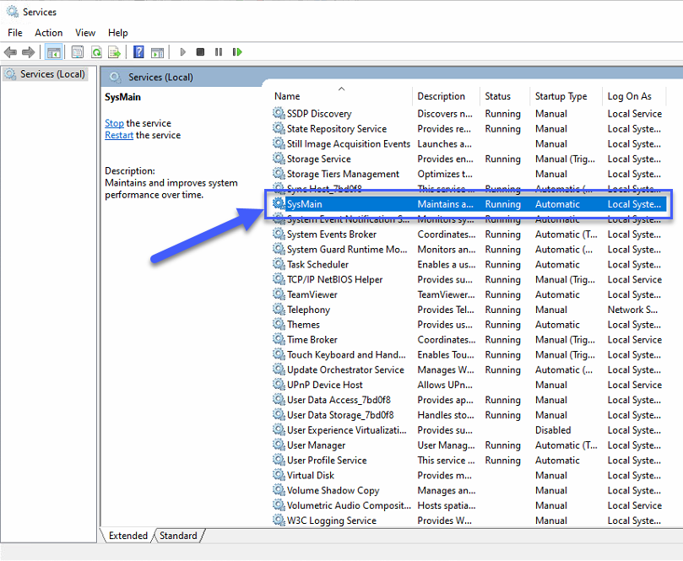Switch to the Extended tab
This screenshot has height=561, width=683.
(128, 536)
